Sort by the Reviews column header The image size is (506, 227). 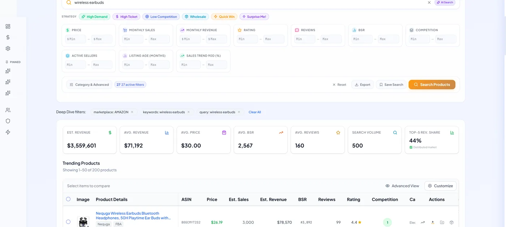click(x=327, y=199)
